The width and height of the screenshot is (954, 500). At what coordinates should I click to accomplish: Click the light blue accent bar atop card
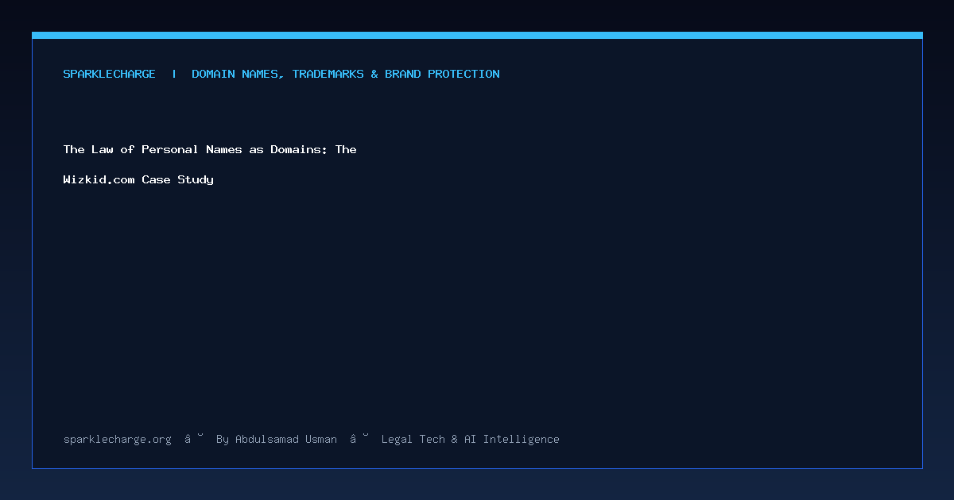pyautogui.click(x=477, y=35)
